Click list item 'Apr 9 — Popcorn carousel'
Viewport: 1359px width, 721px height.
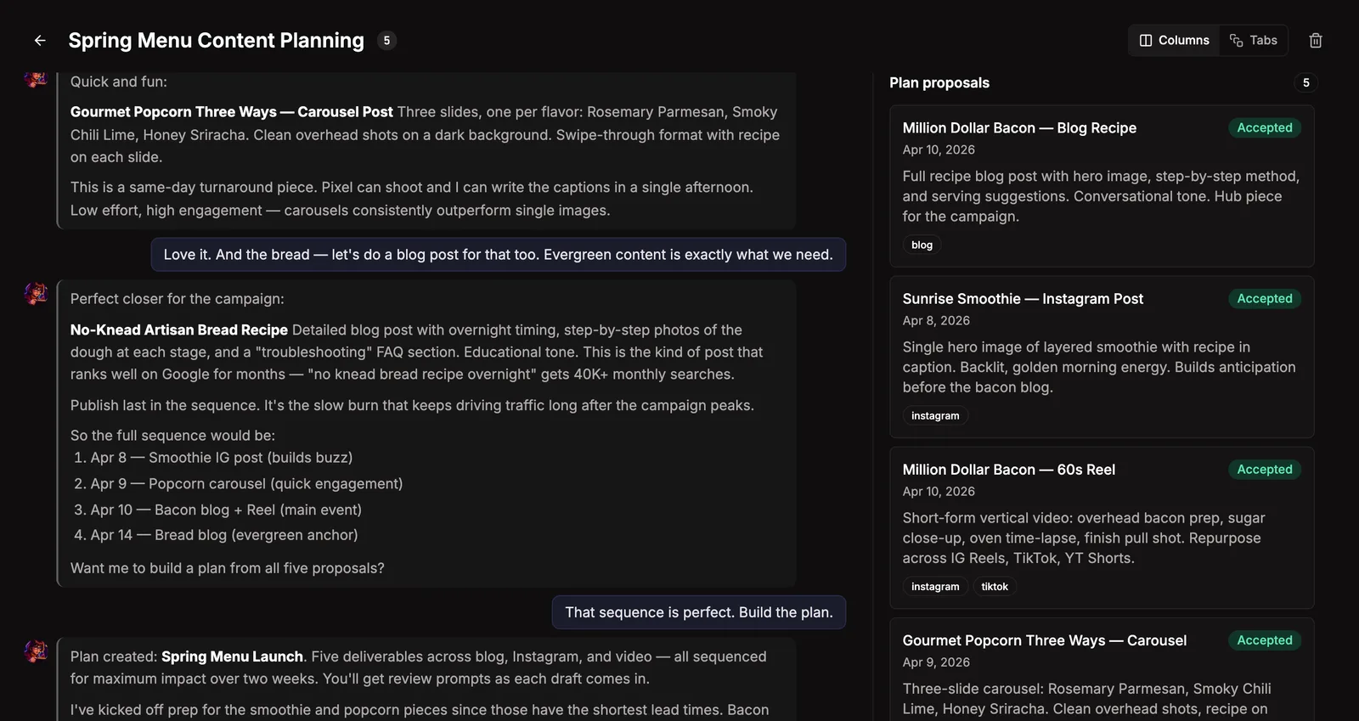[x=246, y=483]
